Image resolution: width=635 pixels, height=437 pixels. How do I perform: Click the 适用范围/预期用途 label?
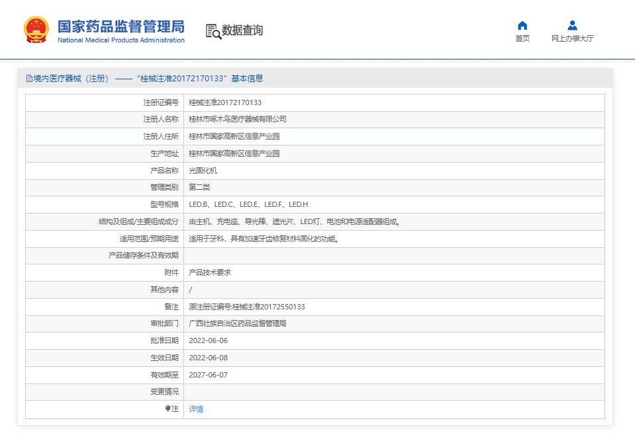point(149,239)
